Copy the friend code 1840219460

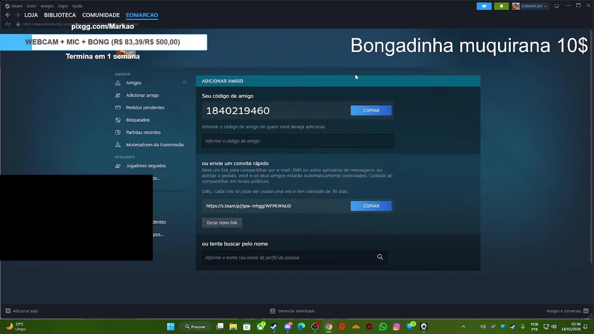coord(371,110)
